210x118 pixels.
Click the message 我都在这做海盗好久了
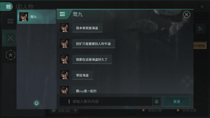[x=92, y=59]
